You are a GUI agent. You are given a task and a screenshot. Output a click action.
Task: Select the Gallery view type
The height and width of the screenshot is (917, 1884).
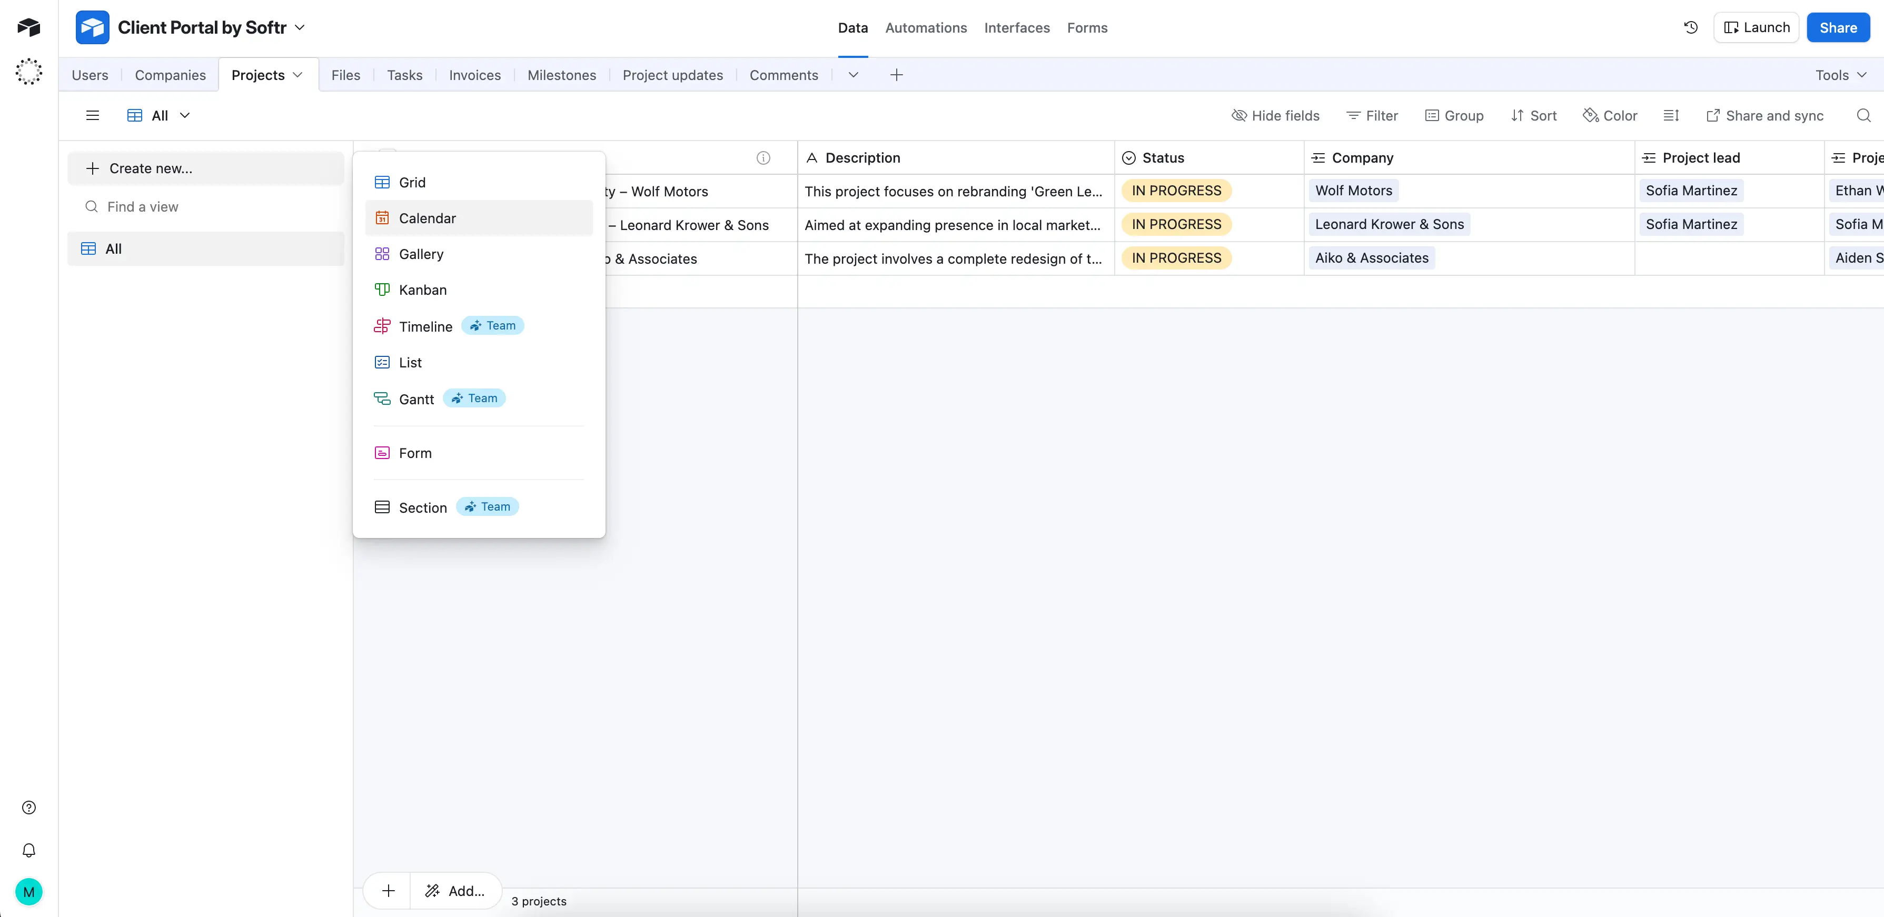(x=421, y=254)
